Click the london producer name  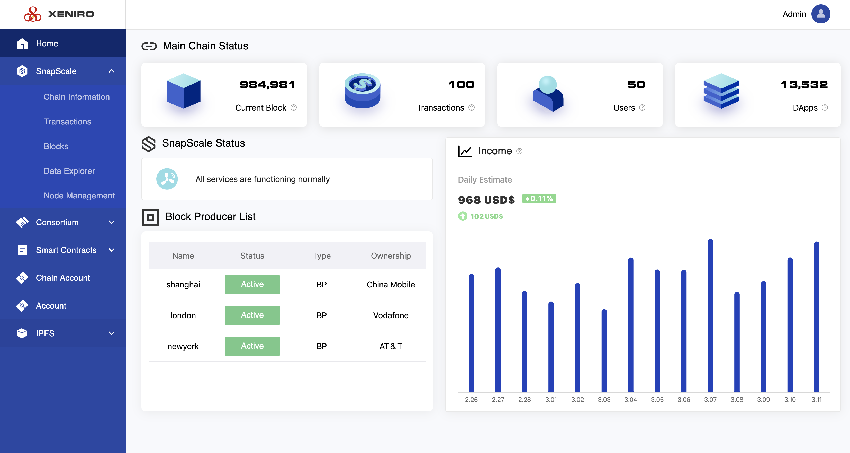click(183, 315)
